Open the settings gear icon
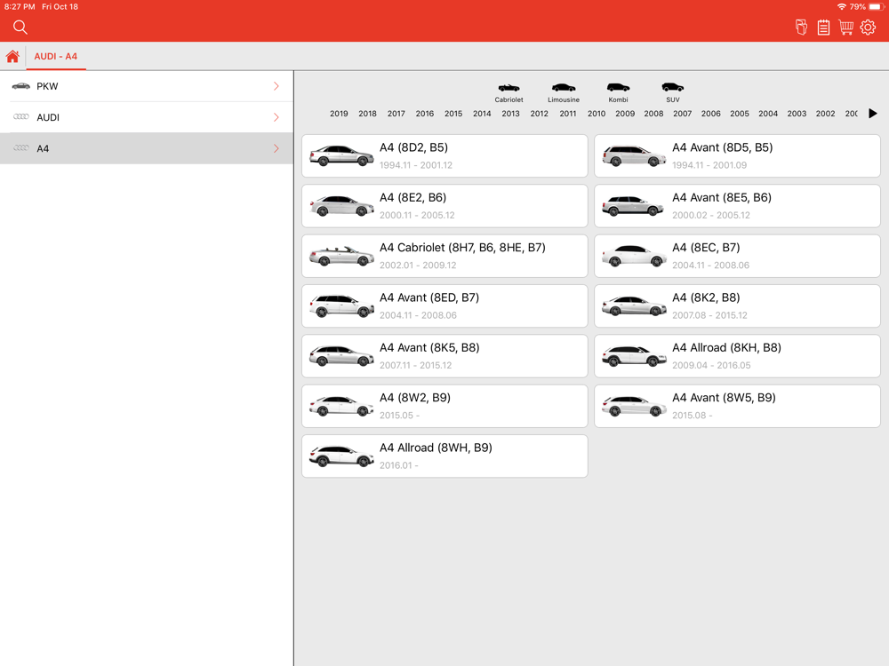The width and height of the screenshot is (889, 666). (x=868, y=28)
